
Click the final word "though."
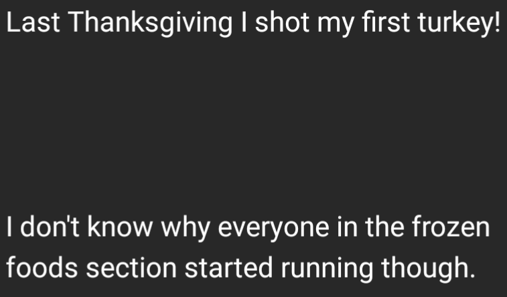(429, 270)
